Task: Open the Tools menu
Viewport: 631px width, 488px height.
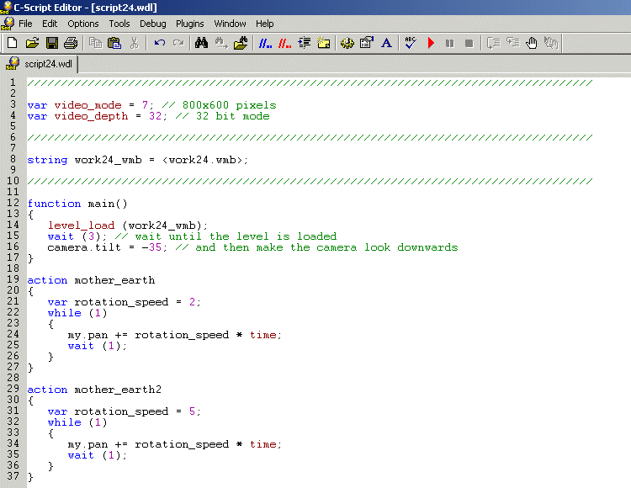Action: [119, 24]
